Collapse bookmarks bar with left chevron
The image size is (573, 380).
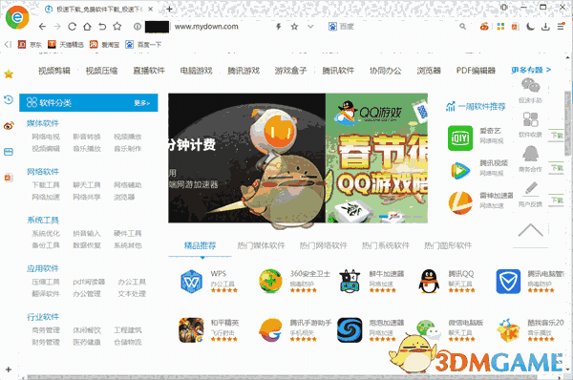pos(8,45)
